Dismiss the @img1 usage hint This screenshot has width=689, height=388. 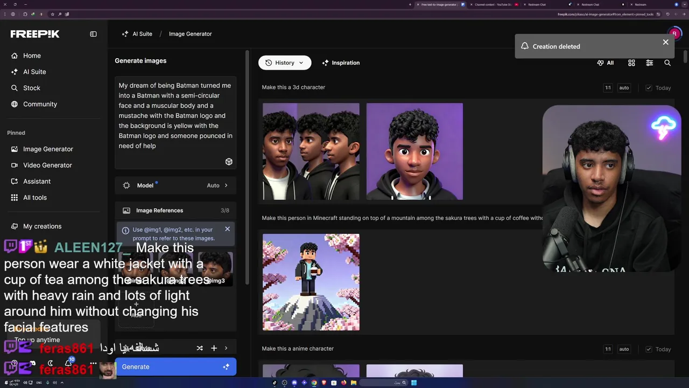click(x=227, y=229)
